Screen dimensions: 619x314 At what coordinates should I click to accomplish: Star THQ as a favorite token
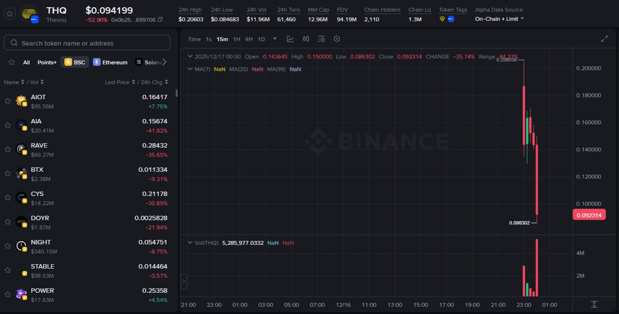click(9, 15)
